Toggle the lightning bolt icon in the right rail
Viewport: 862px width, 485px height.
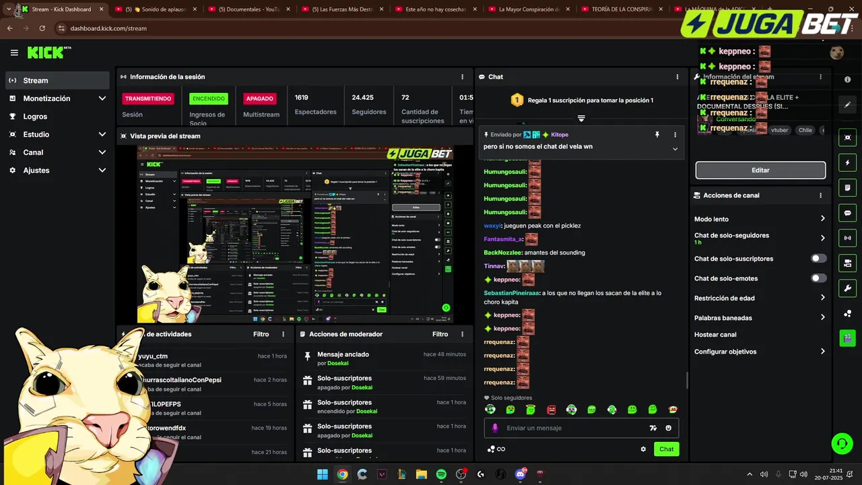[x=847, y=162]
